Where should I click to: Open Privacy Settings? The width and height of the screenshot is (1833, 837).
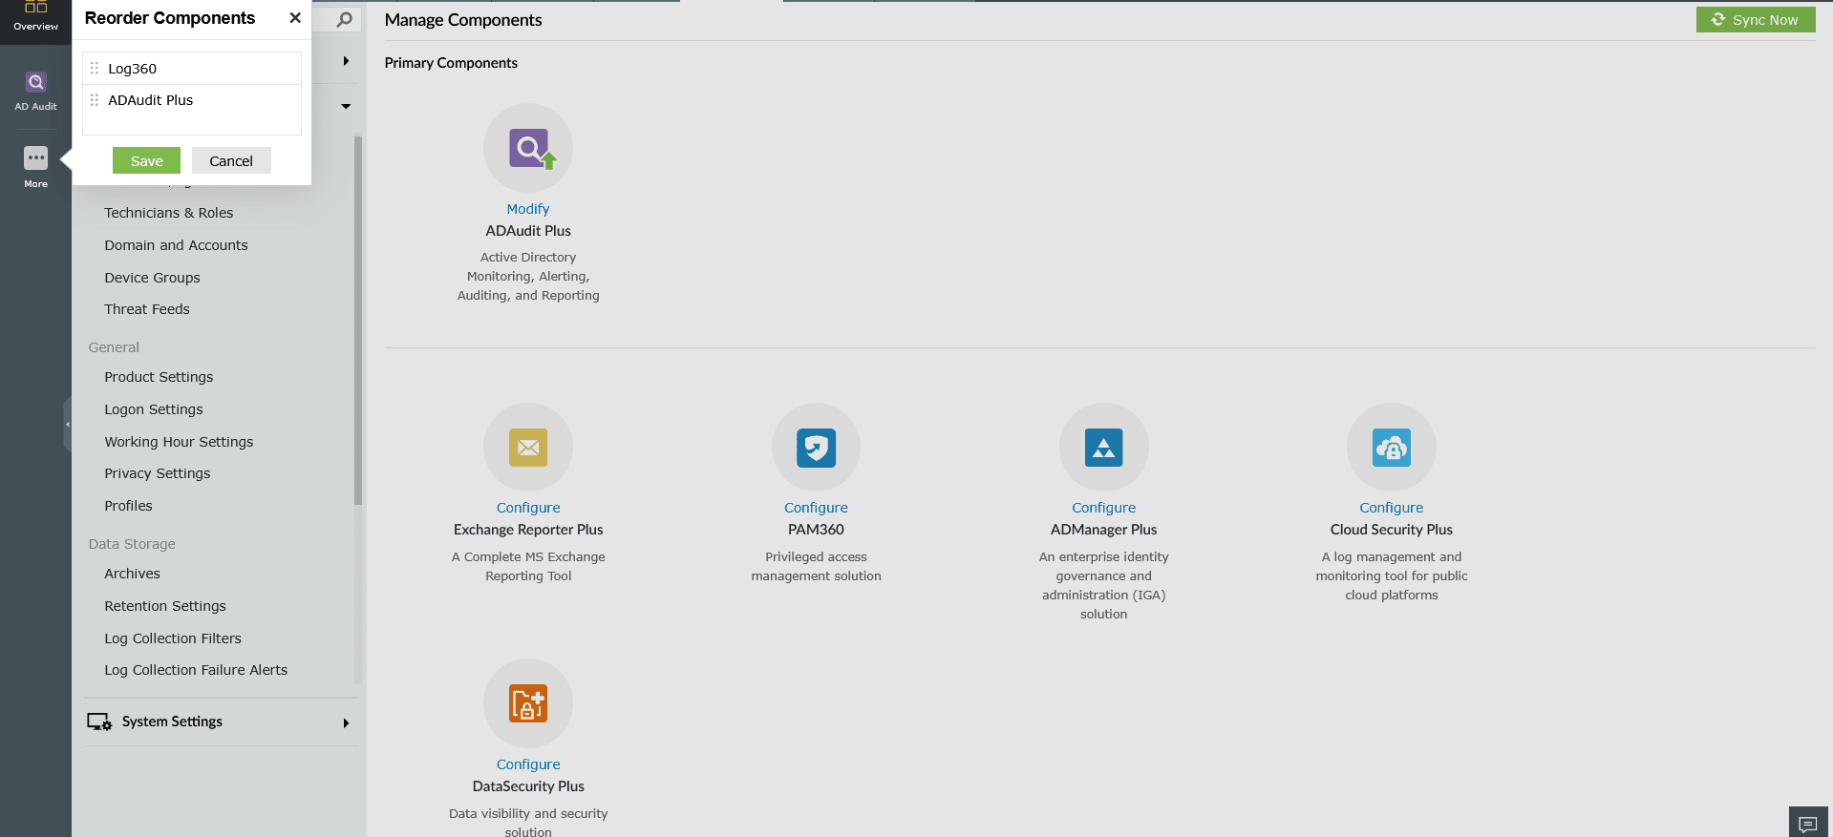157,473
